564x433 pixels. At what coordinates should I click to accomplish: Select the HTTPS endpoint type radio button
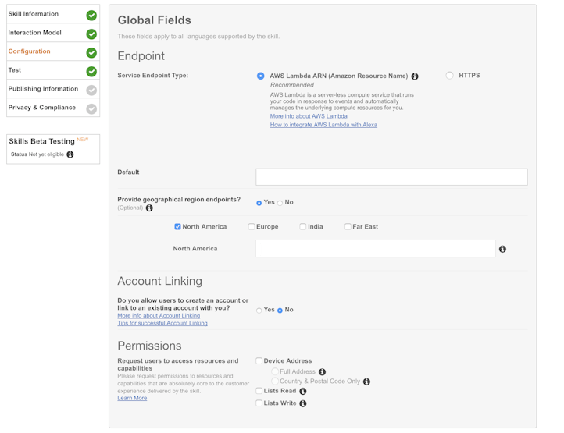coord(450,76)
